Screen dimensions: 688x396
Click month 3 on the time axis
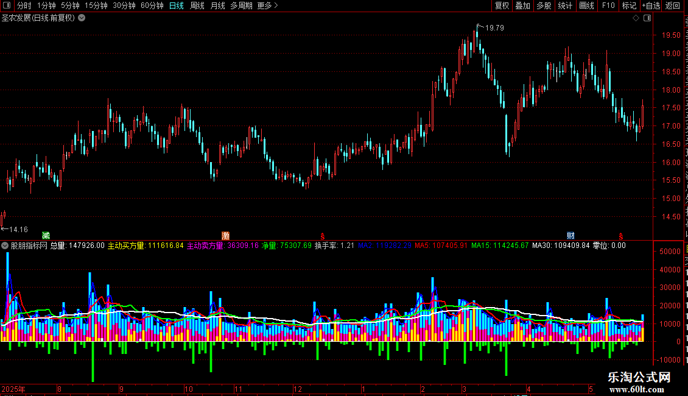(464, 389)
